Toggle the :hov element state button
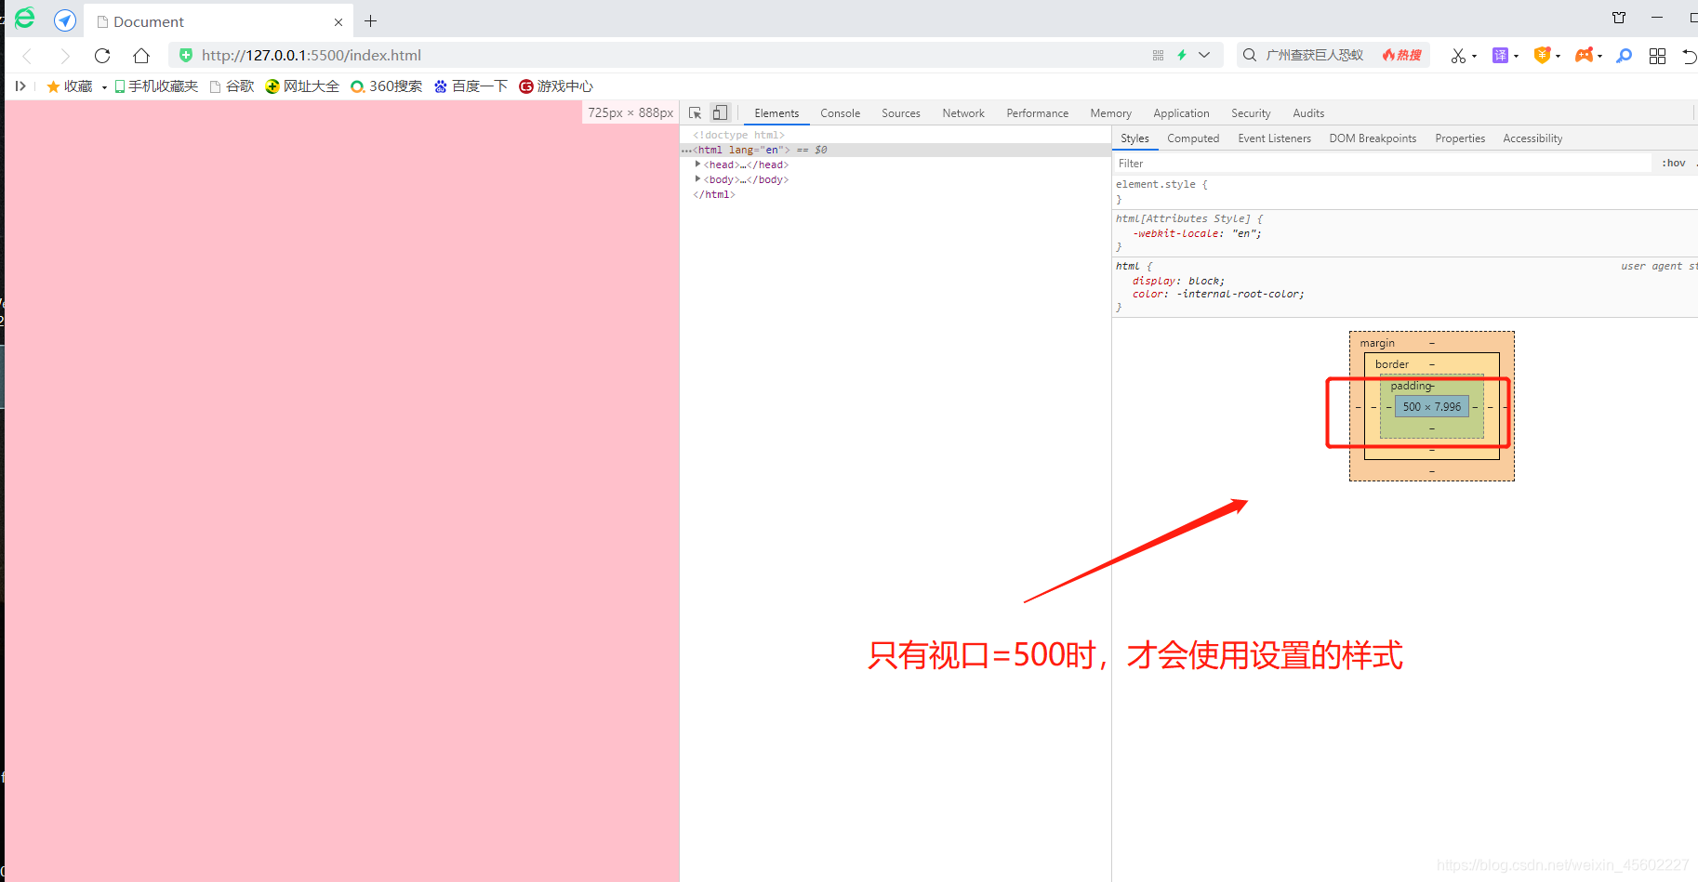 pos(1674,164)
